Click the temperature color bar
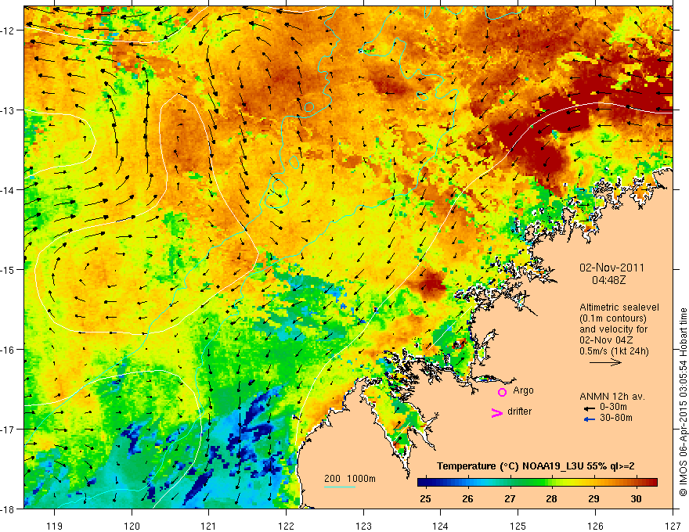Image resolution: width=689 pixels, height=532 pixels. pyautogui.click(x=537, y=483)
